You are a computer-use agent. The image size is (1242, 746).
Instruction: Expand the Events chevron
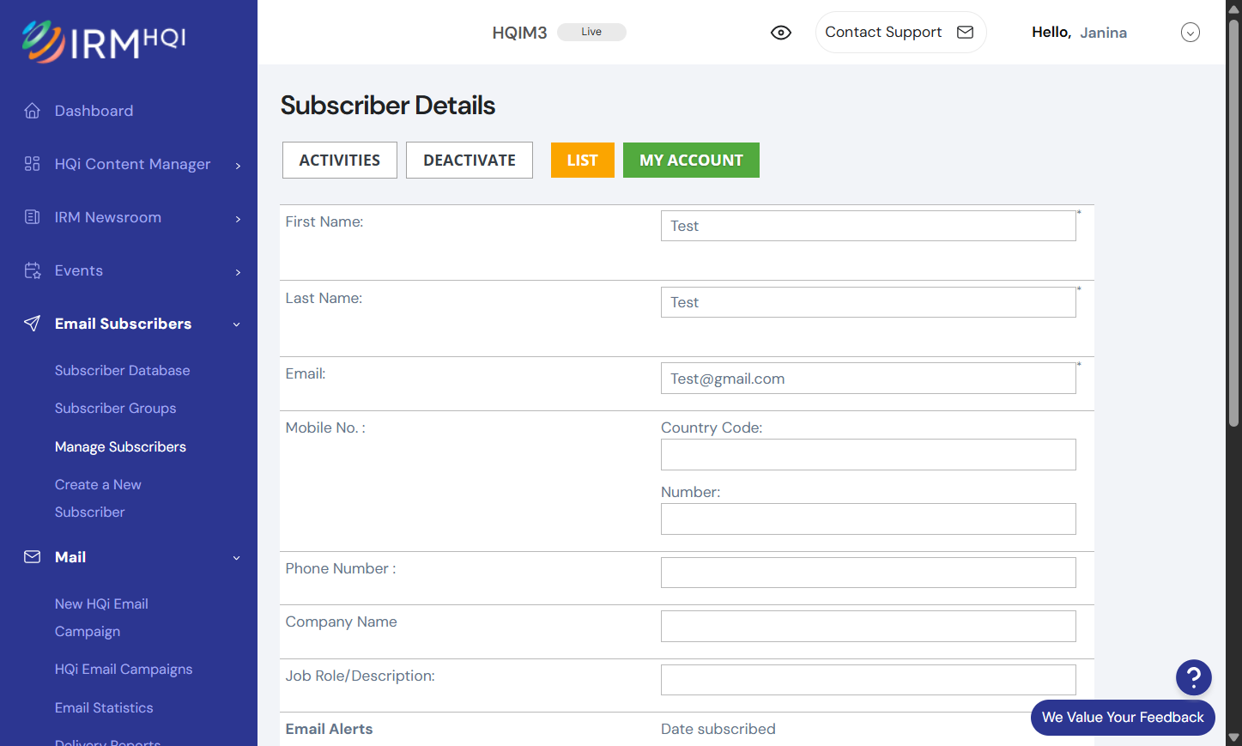point(238,272)
